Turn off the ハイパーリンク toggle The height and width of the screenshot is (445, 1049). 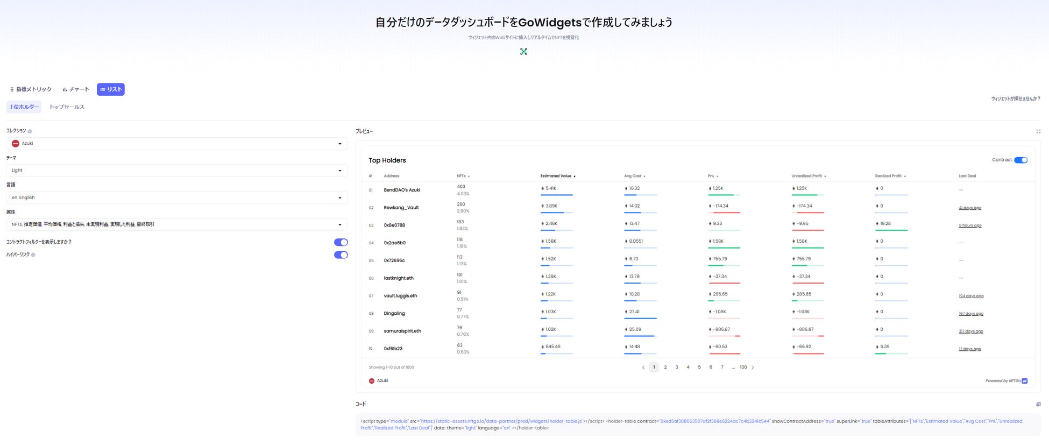pos(341,255)
